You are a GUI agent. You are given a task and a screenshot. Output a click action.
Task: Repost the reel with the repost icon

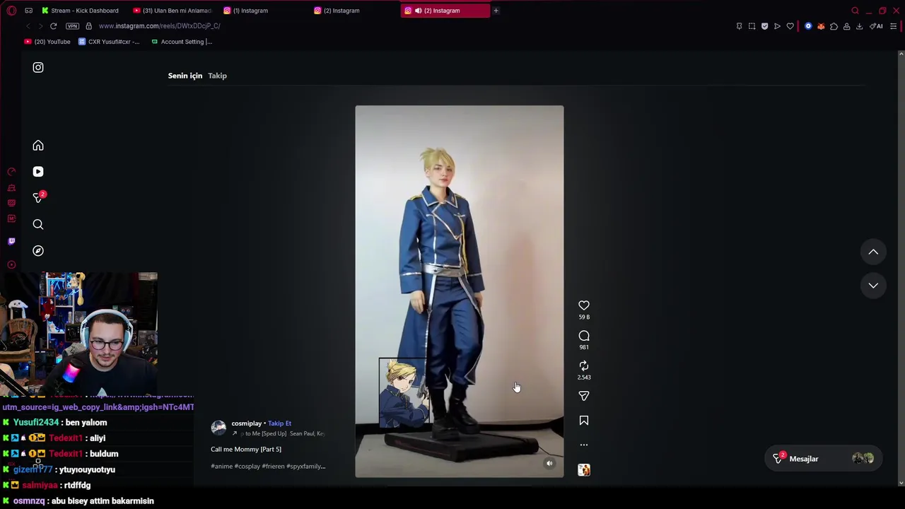coord(584,365)
